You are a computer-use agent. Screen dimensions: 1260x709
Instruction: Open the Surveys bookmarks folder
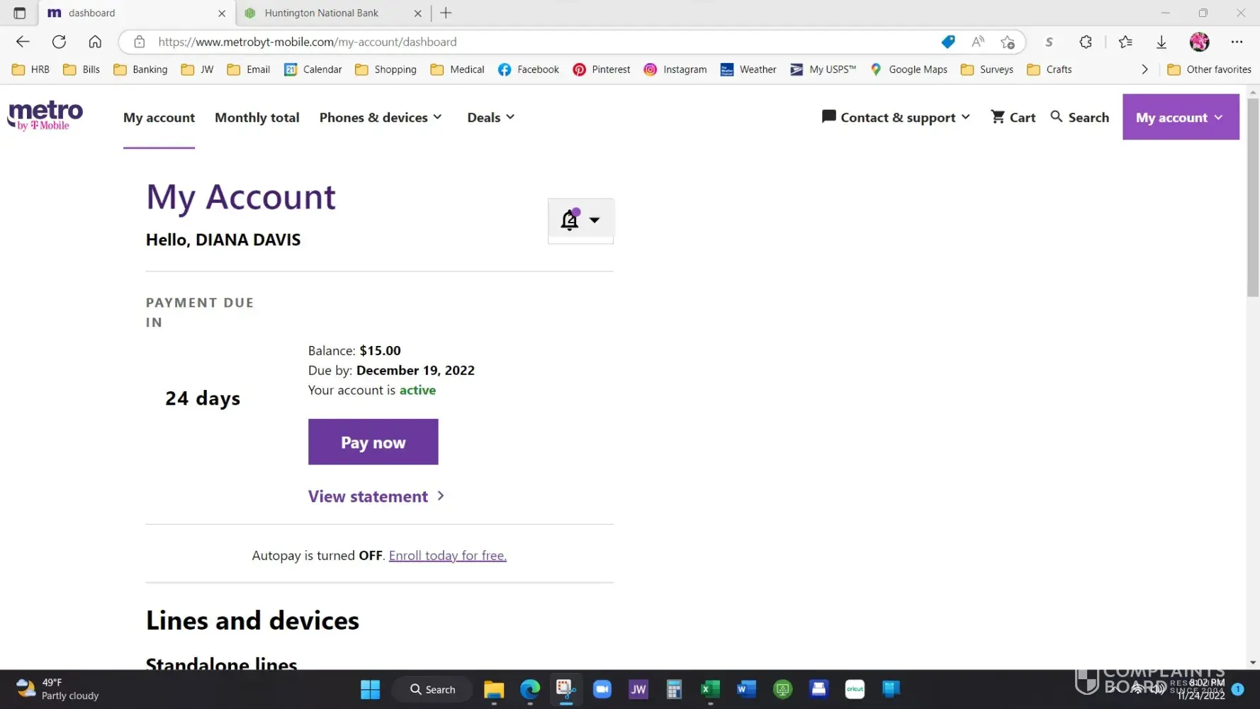tap(986, 69)
